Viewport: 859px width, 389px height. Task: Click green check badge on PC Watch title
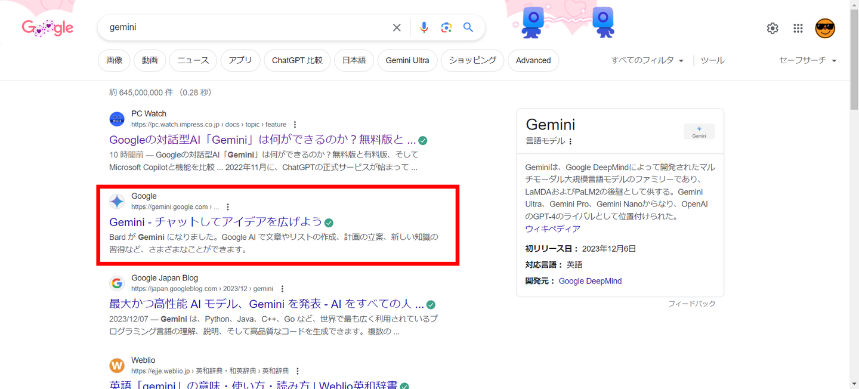[423, 140]
